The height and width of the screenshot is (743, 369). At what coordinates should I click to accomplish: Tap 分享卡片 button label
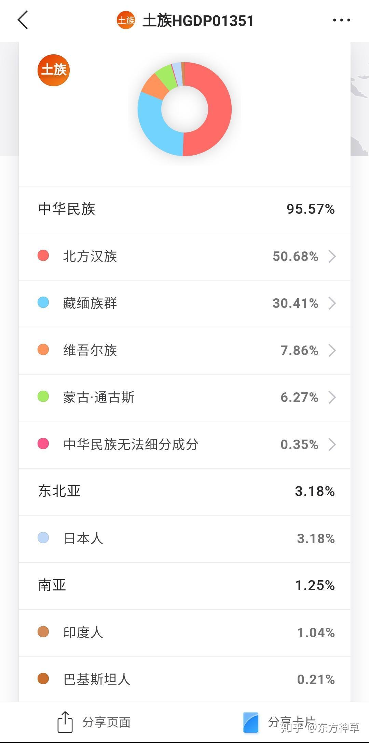(x=291, y=721)
